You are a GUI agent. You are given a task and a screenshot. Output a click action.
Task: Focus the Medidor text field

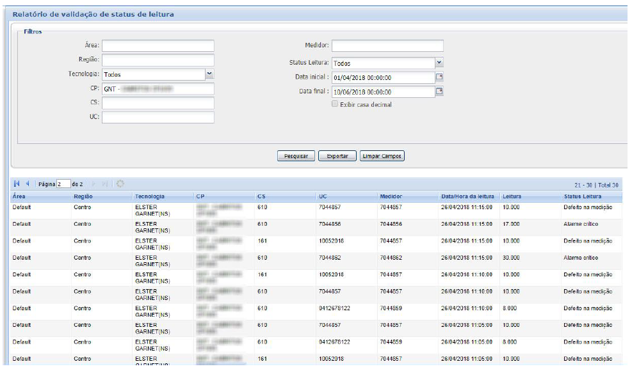point(387,45)
